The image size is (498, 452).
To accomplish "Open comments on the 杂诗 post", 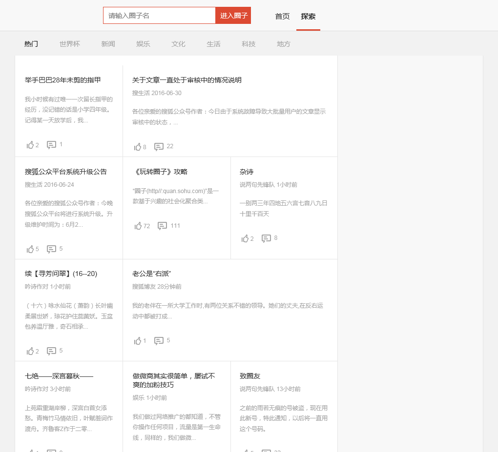I will [266, 238].
